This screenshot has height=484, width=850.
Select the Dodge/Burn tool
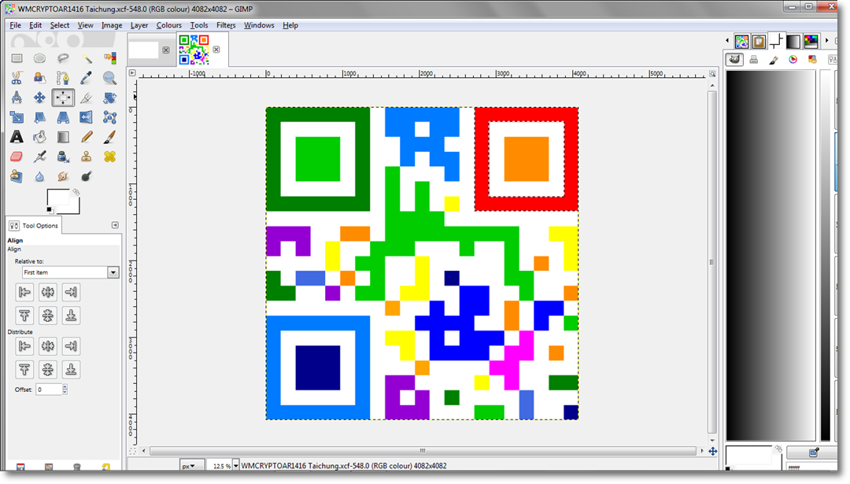click(87, 176)
